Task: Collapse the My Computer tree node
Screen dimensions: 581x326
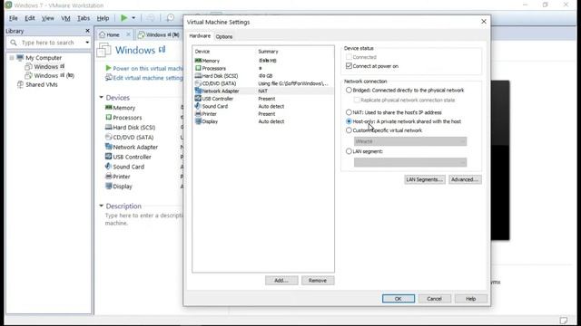Action: (12, 58)
